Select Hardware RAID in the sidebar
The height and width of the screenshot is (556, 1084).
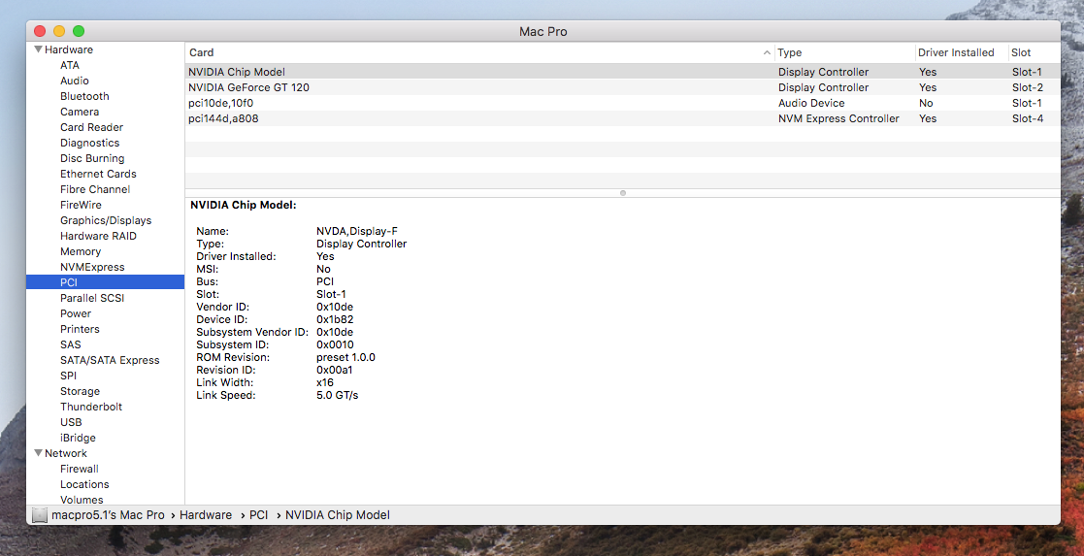[98, 236]
